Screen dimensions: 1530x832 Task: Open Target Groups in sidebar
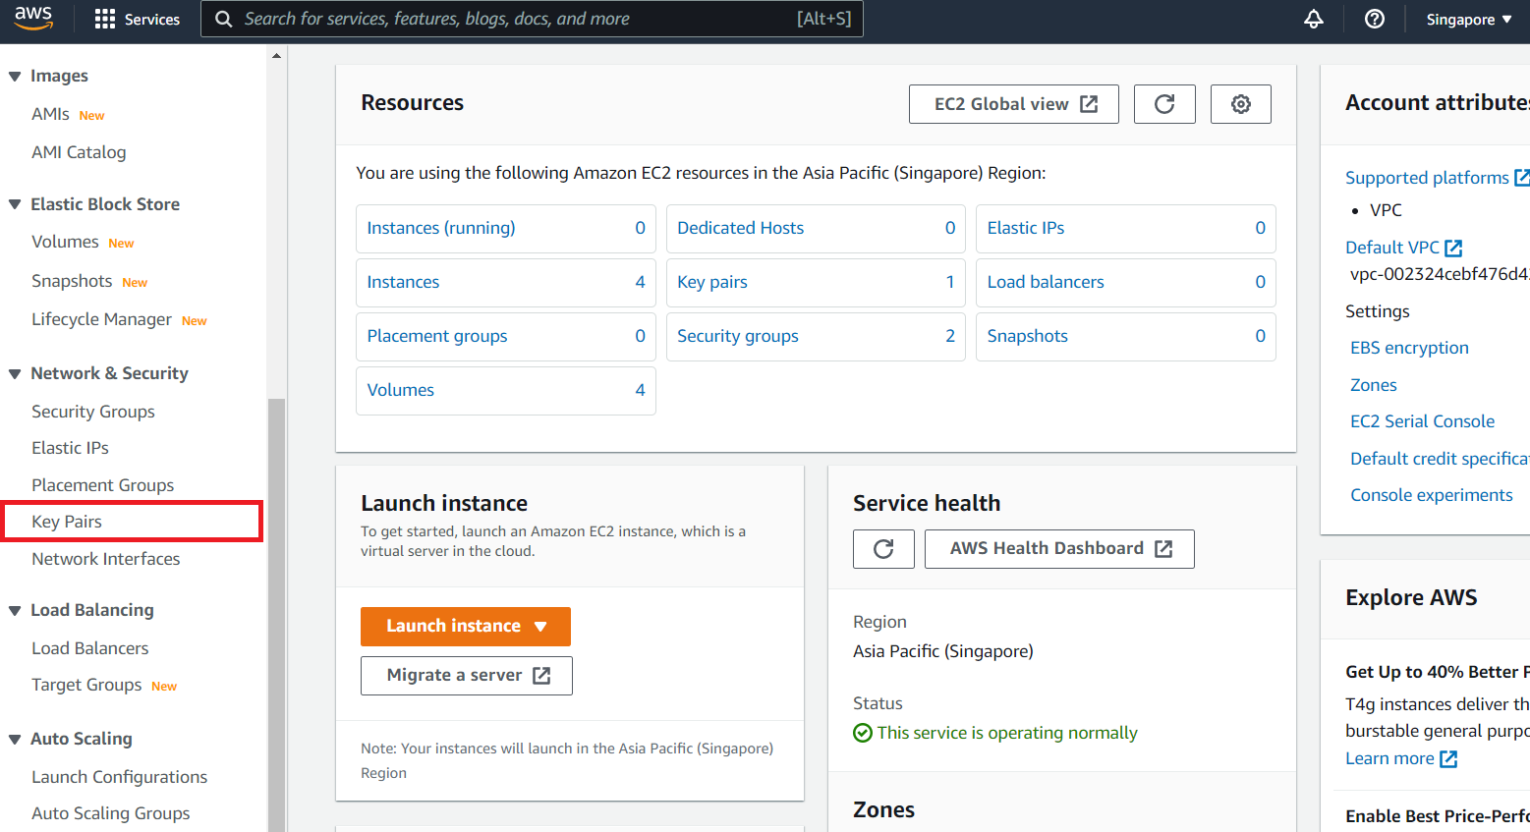[x=86, y=685]
